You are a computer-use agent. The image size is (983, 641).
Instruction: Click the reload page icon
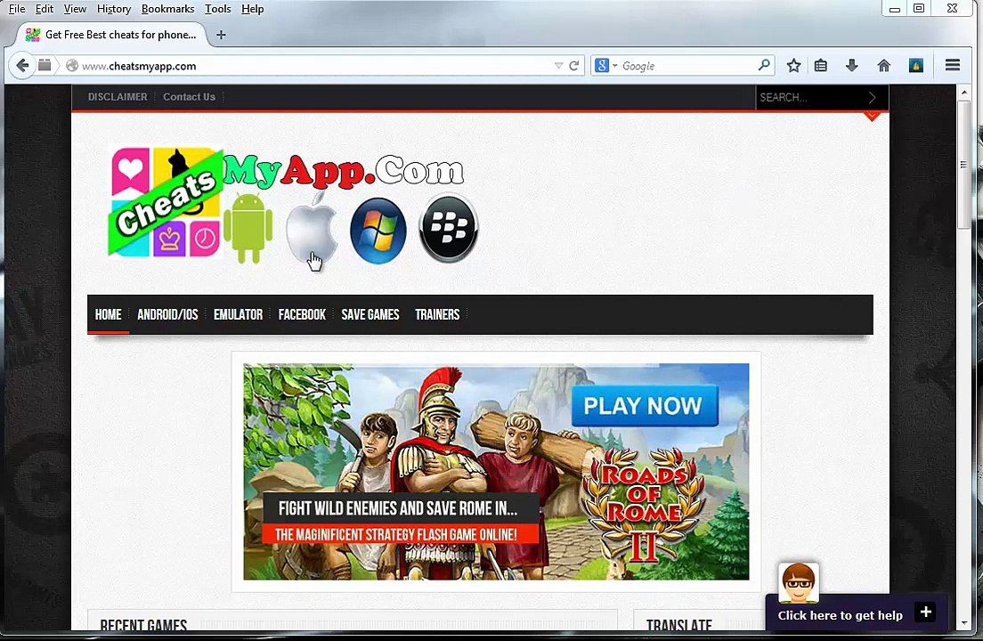pyautogui.click(x=573, y=65)
